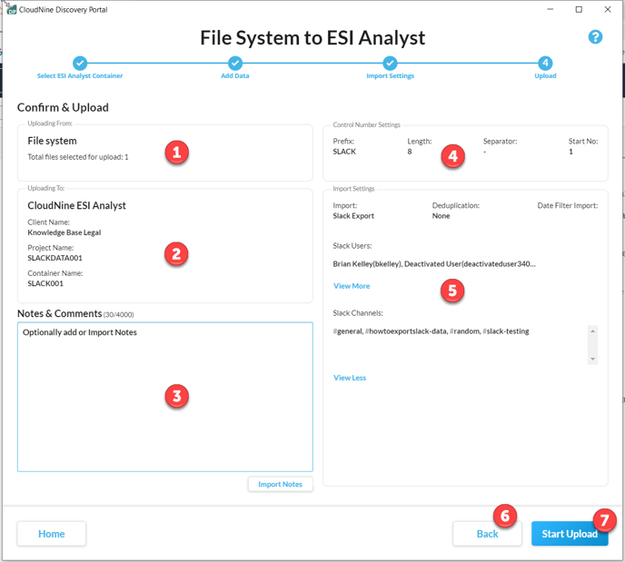
Task: Click the Slack Channels scroll down arrow
Action: click(x=592, y=359)
